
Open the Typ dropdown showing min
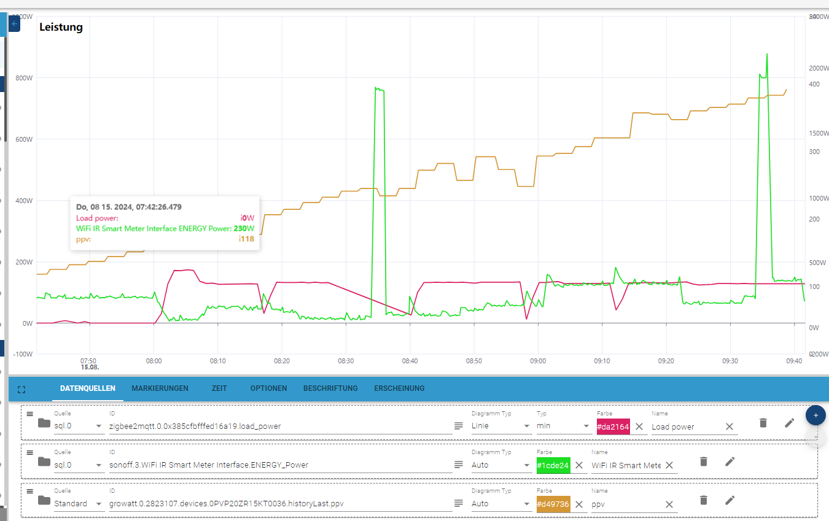564,426
